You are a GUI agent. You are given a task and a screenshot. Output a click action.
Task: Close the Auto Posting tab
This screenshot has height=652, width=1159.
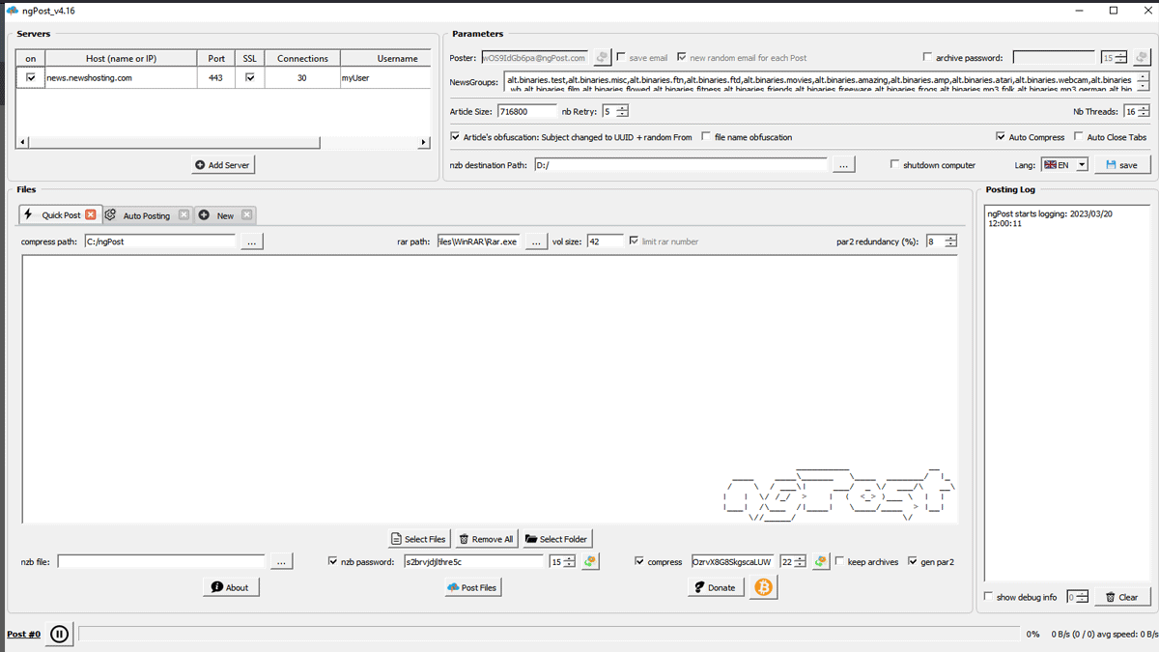point(184,215)
